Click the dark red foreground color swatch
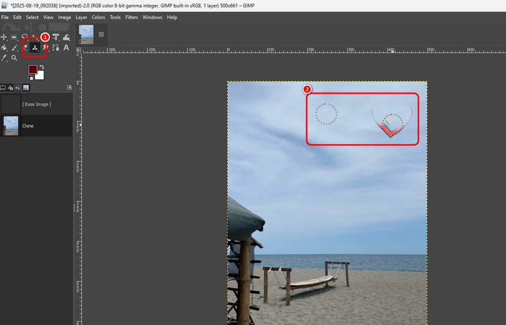 pos(32,70)
